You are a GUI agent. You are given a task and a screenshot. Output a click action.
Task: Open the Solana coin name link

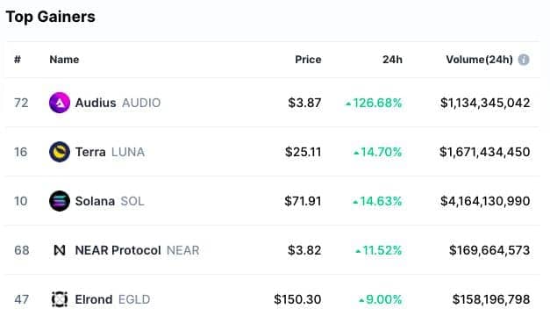pyautogui.click(x=95, y=201)
